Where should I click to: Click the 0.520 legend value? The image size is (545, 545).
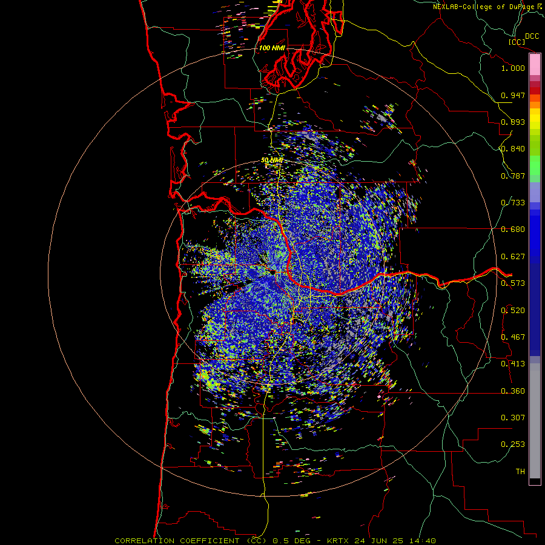coord(513,311)
